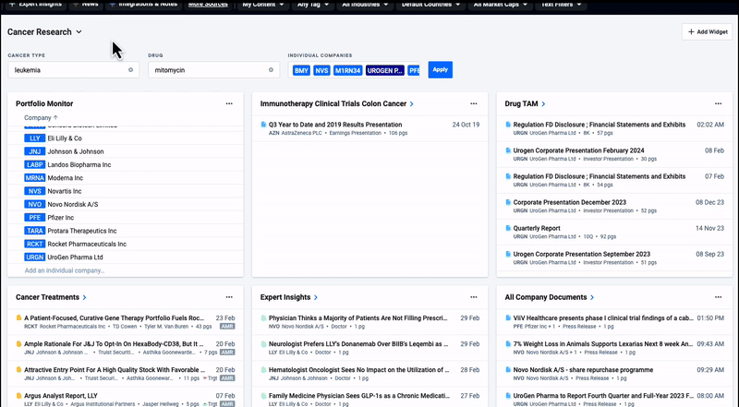Select Pfizer Inc row in Portfolio Monitor
The height and width of the screenshot is (407, 739).
coord(126,218)
